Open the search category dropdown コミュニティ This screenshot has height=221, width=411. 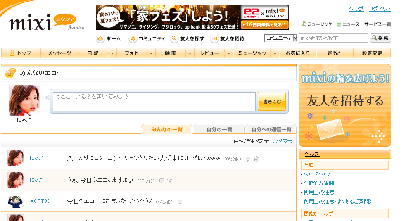tap(280, 38)
